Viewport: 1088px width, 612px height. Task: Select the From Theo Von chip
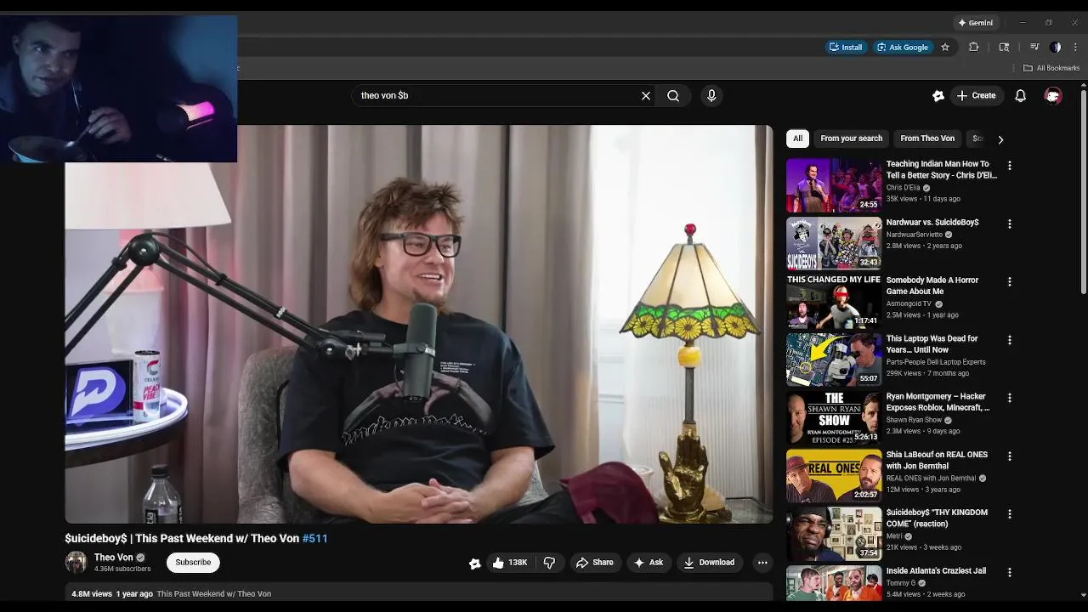927,139
